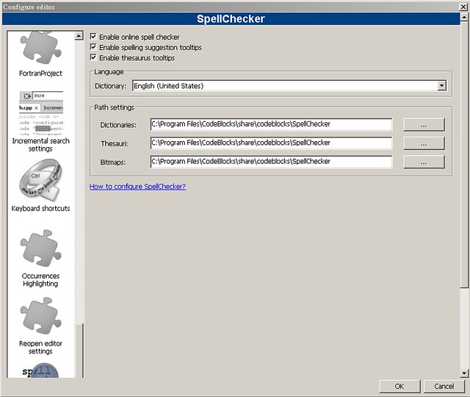Toggle Enable thesaurus tooltips checkbox
Viewport: 470px width, 397px height.
tap(93, 57)
